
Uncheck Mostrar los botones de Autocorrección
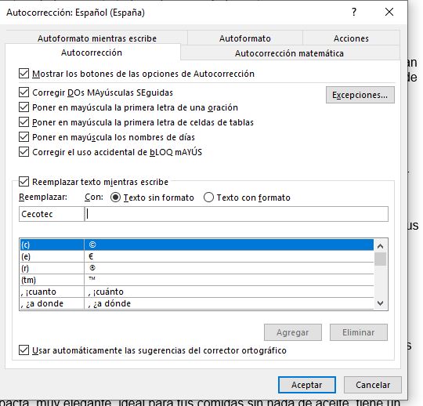point(23,74)
